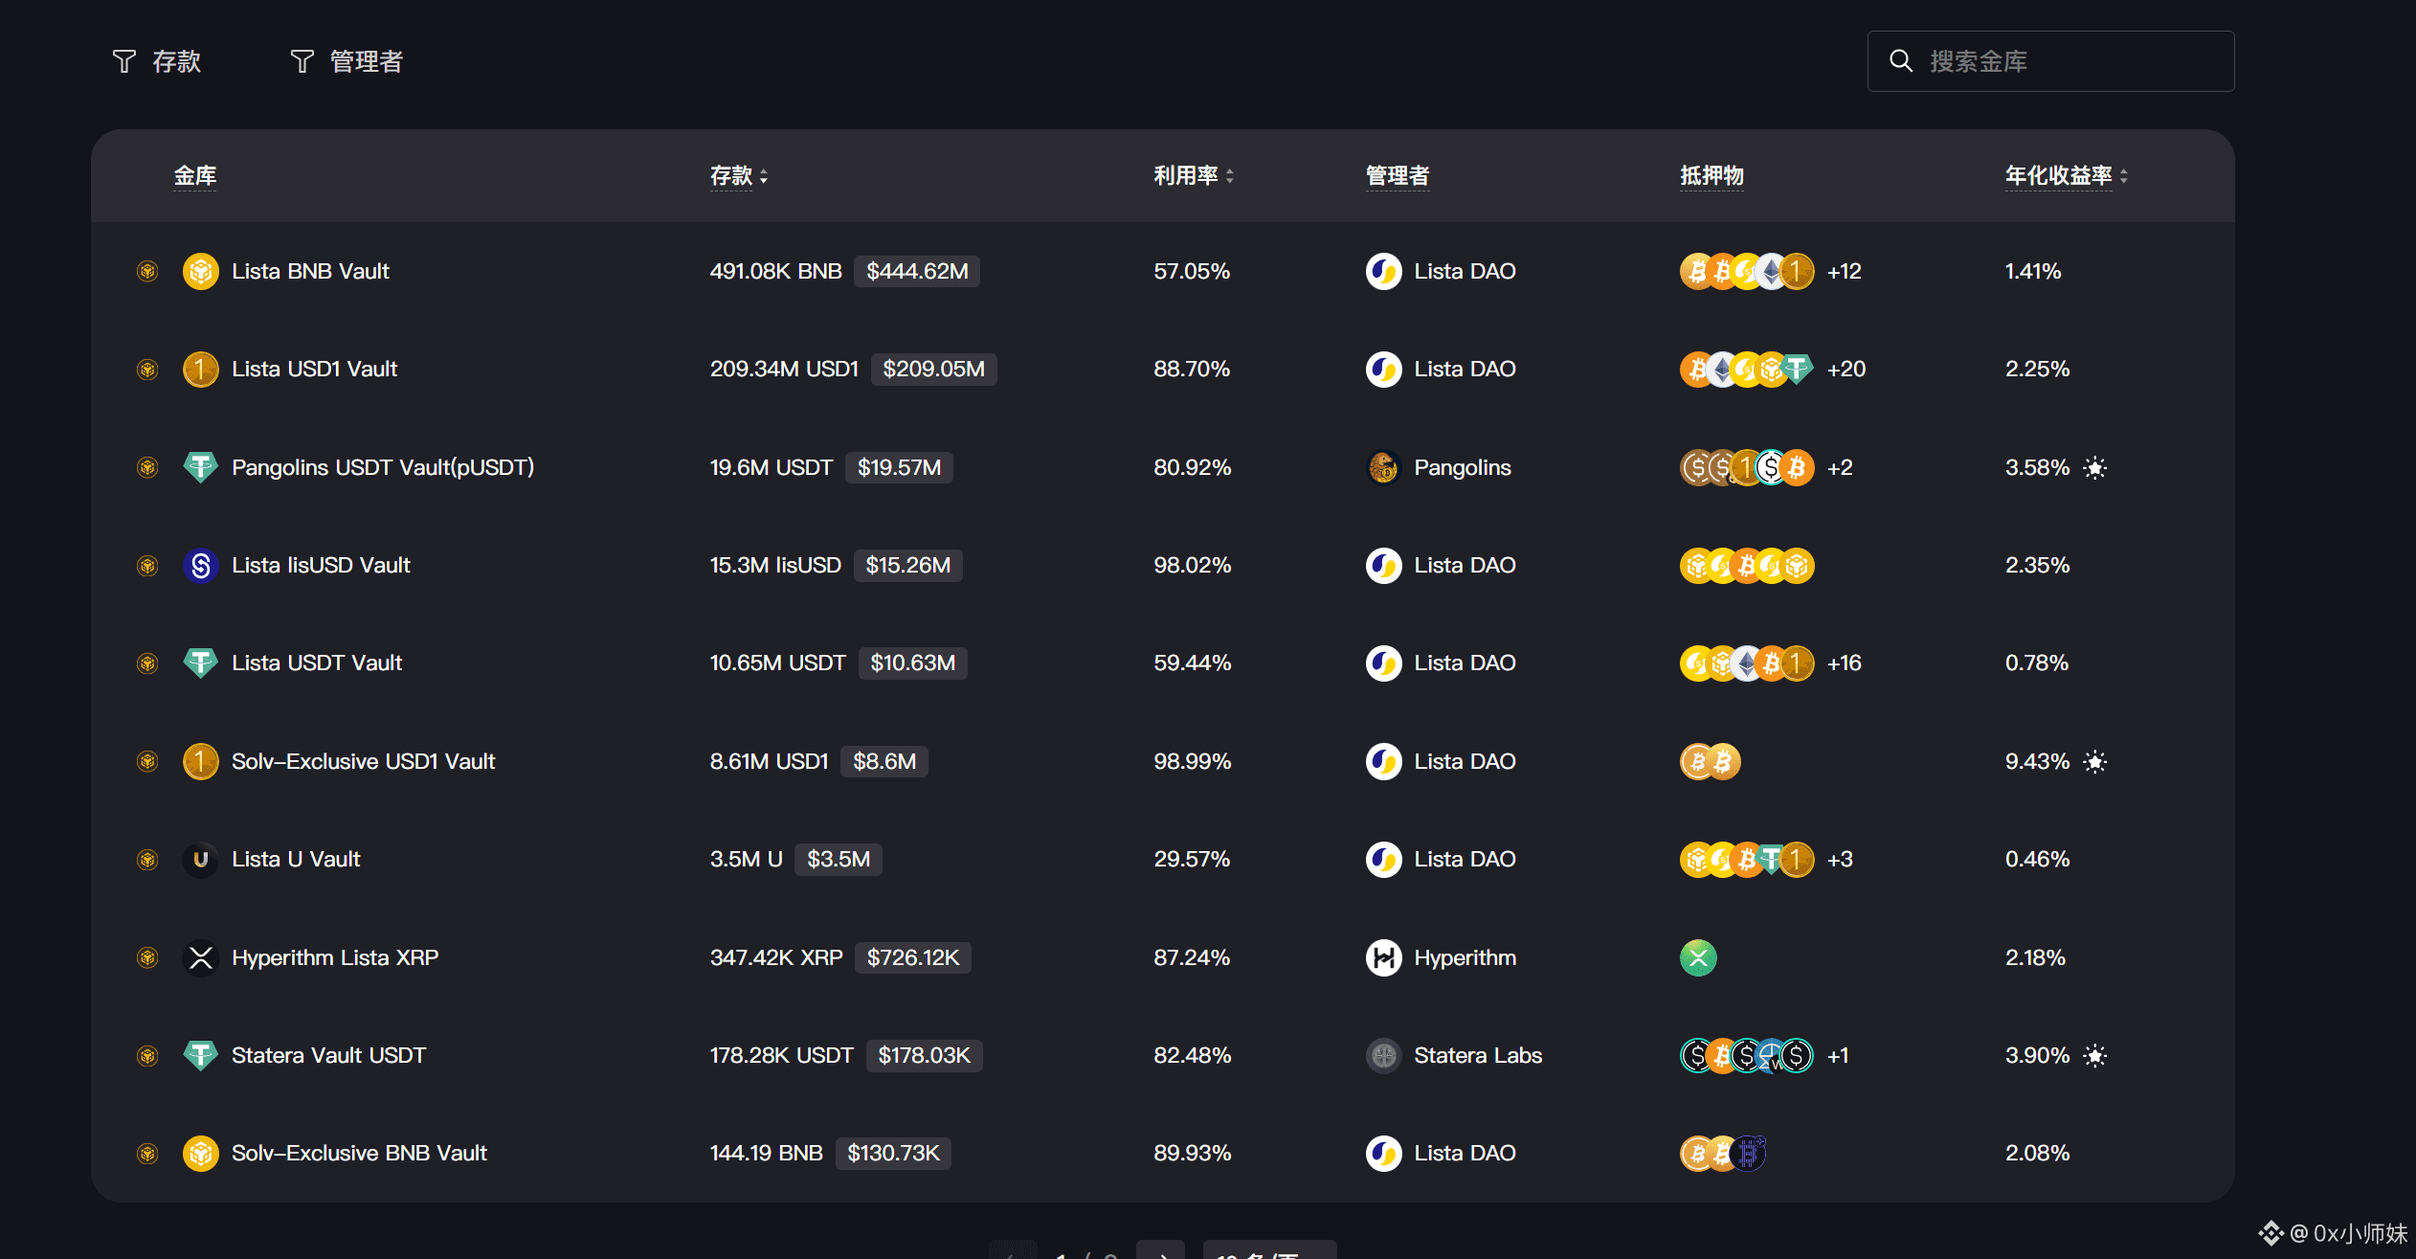
Task: Open the 管理者 curator filter
Action: [346, 61]
